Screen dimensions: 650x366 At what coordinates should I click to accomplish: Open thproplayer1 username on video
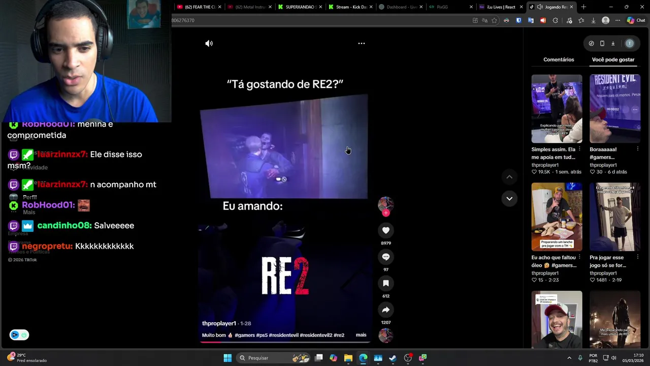[219, 323]
